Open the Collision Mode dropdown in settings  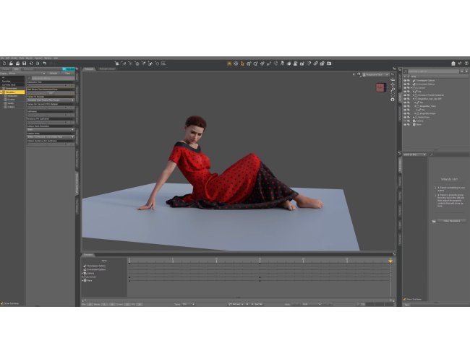point(51,137)
